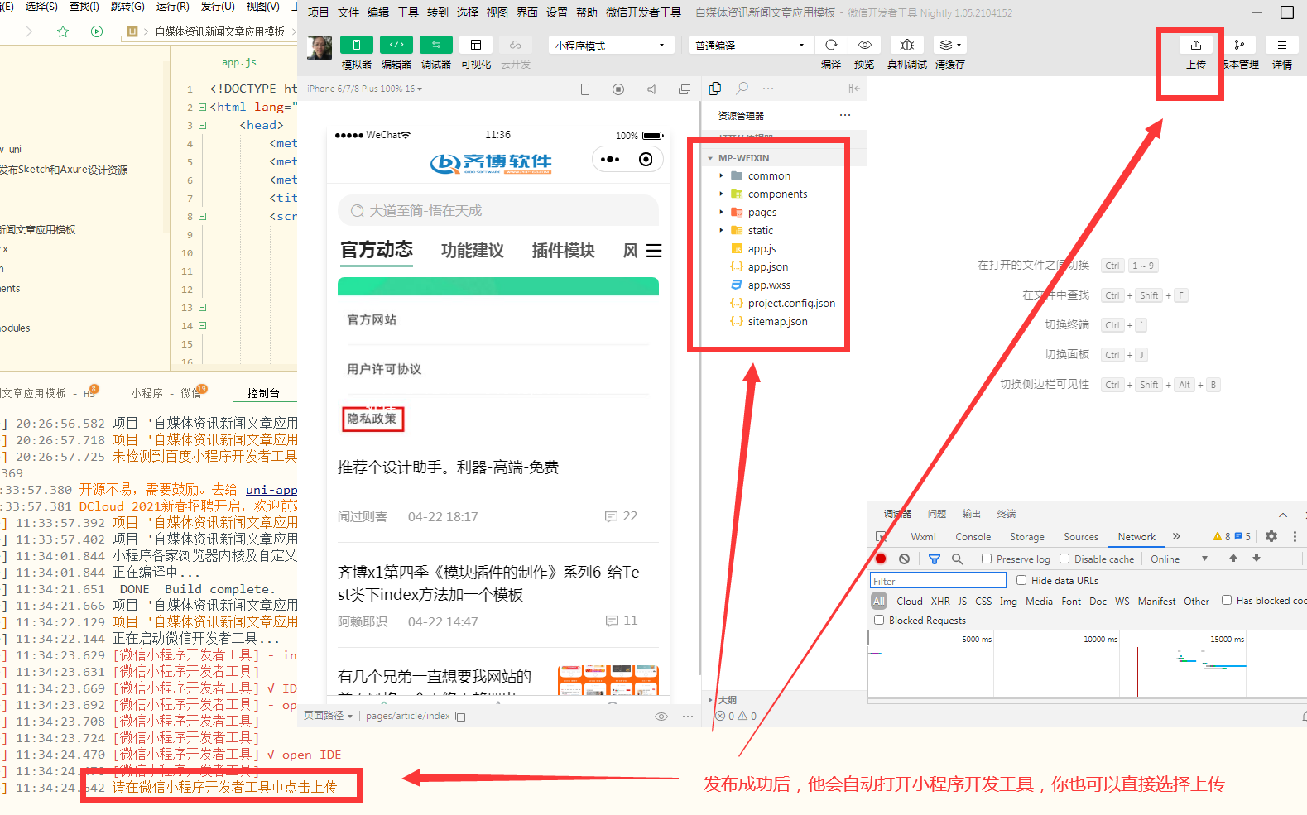Open devtools settings gear
The height and width of the screenshot is (815, 1307).
point(1271,536)
